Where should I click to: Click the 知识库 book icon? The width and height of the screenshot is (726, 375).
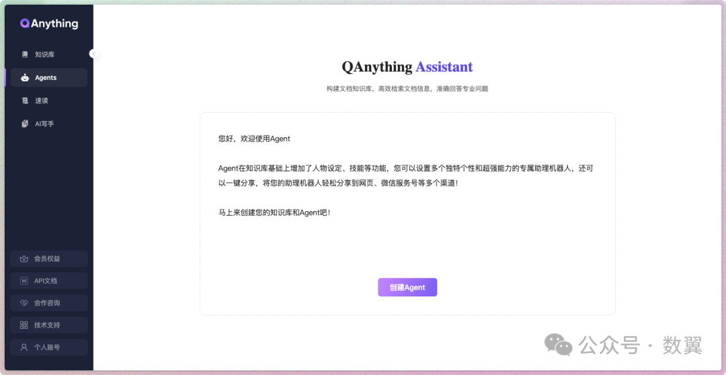[25, 54]
